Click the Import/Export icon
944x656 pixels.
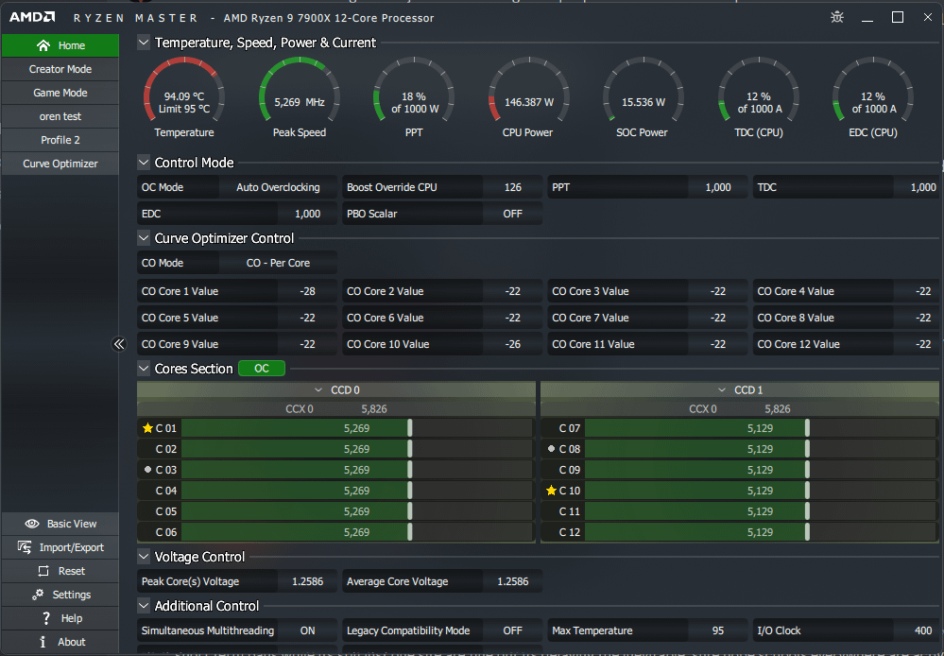pyautogui.click(x=25, y=547)
